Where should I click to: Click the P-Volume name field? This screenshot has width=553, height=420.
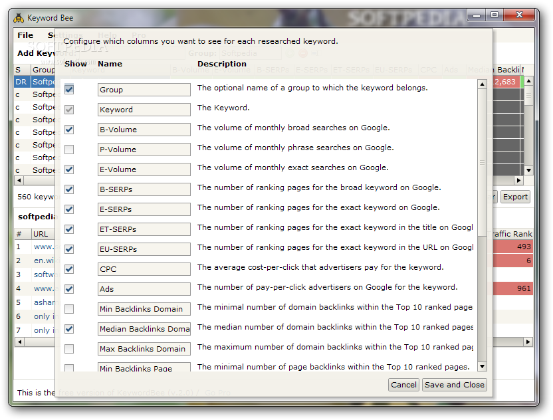[144, 150]
